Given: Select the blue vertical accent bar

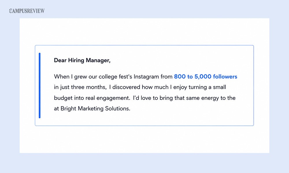Looking at the screenshot, I should [40, 85].
